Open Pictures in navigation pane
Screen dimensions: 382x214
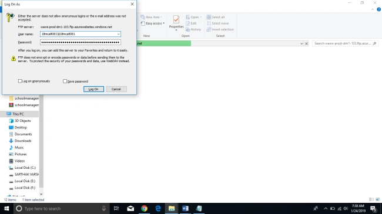18,154
